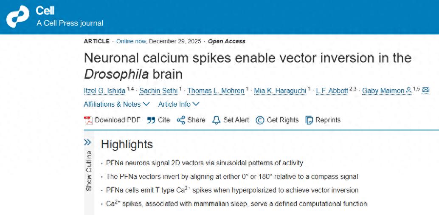439x215 pixels.
Task: Open author Mia K. Haraguchi link
Action: click(x=280, y=91)
